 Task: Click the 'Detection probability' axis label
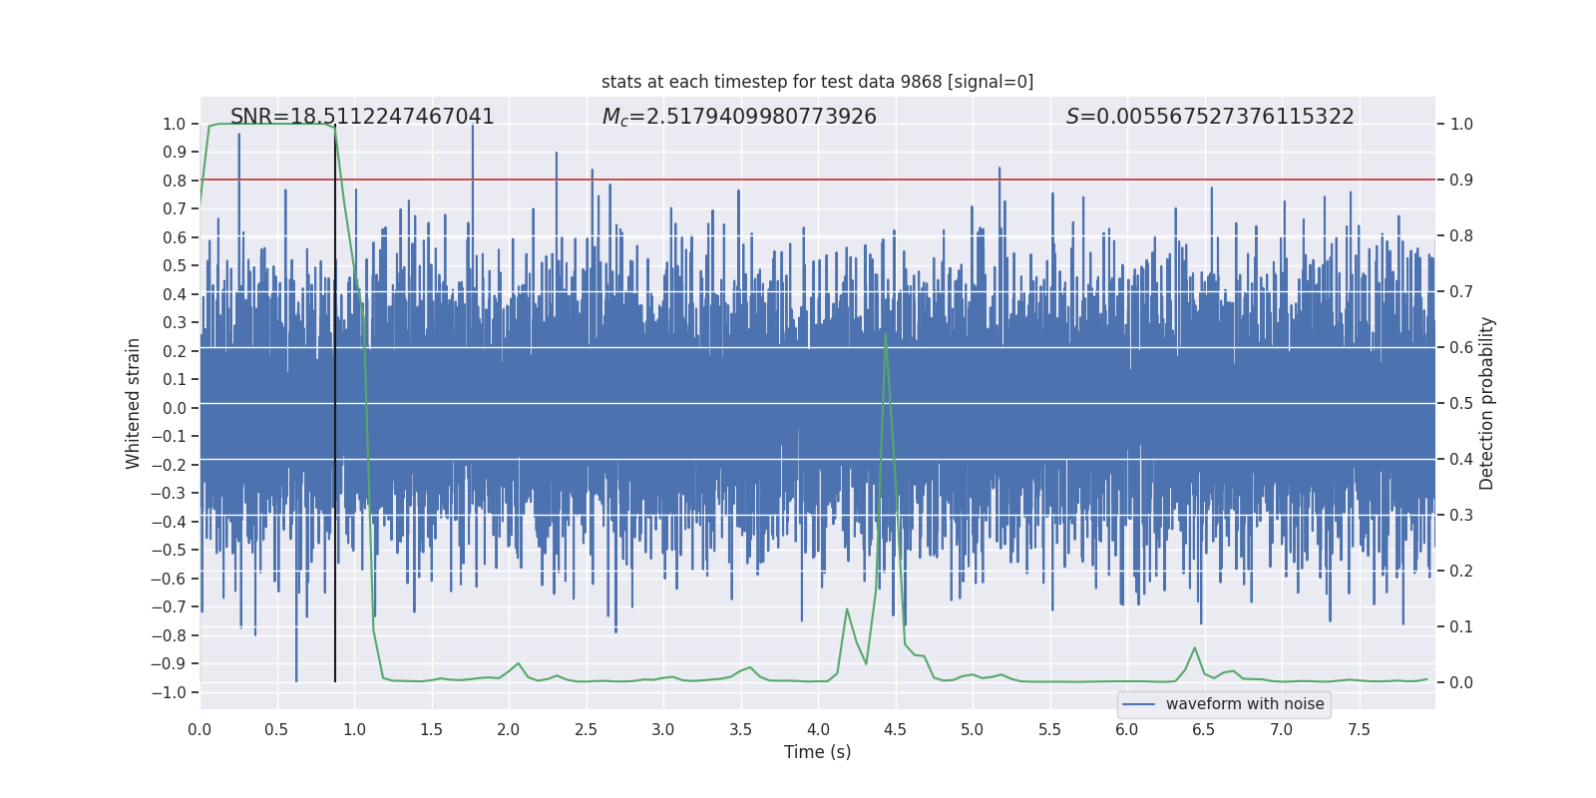pyautogui.click(x=1487, y=403)
